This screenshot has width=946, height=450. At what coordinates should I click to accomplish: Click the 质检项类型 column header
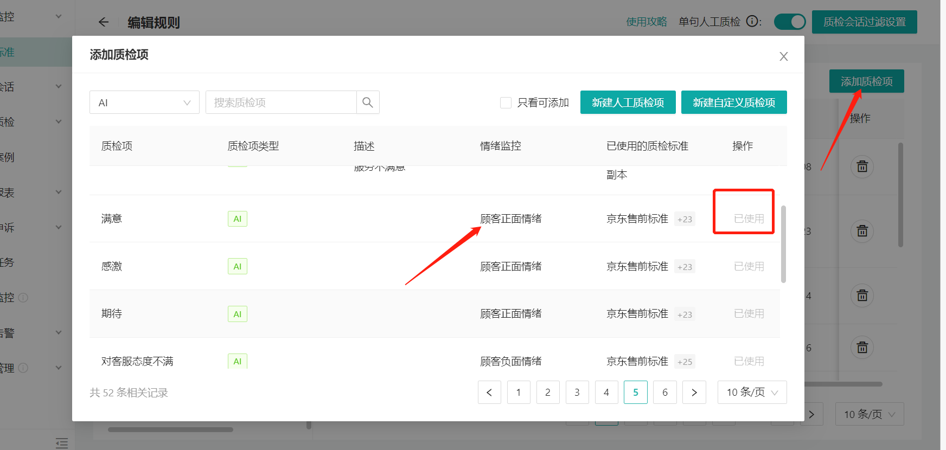[253, 146]
